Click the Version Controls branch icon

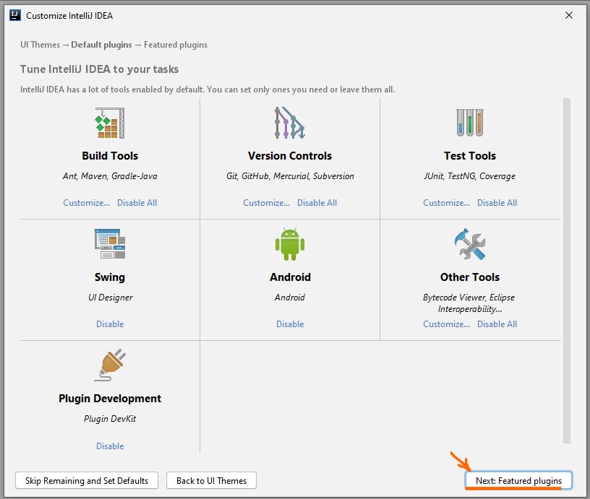tap(290, 123)
